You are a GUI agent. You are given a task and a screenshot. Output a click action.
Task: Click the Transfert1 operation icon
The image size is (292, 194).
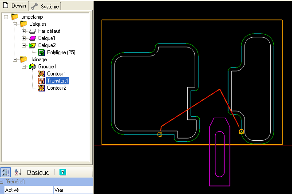(41, 81)
